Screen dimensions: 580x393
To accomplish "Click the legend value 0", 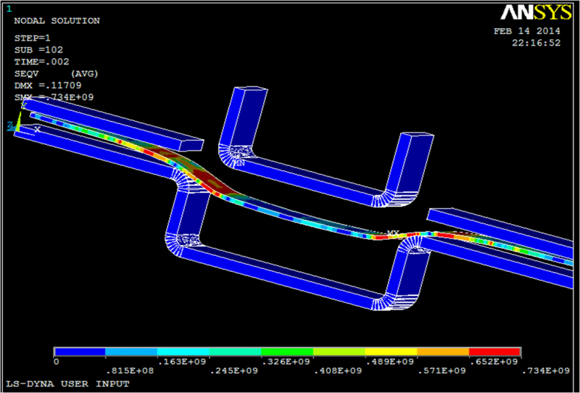I will (57, 362).
